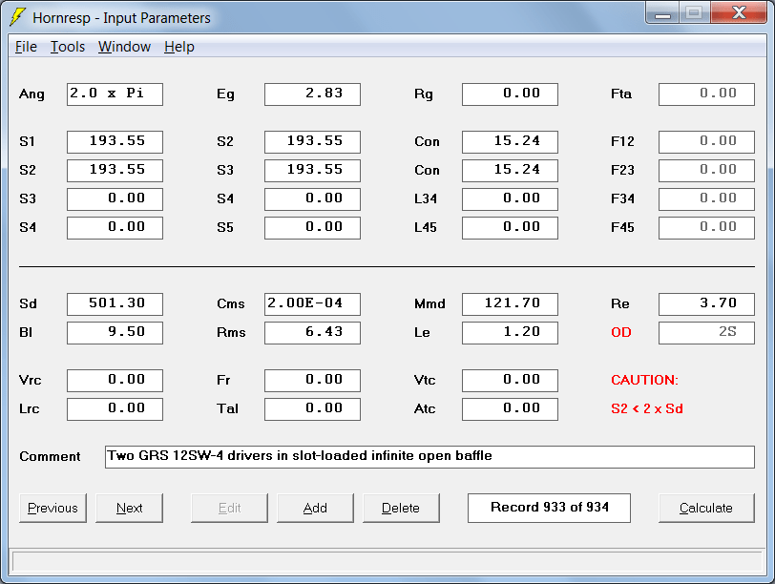Select the Tal input field
775x584 pixels.
click(312, 409)
